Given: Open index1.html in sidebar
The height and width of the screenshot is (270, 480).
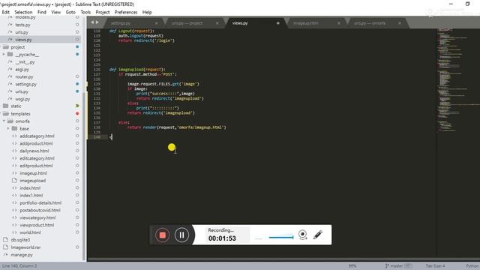Looking at the screenshot, I should [31, 195].
